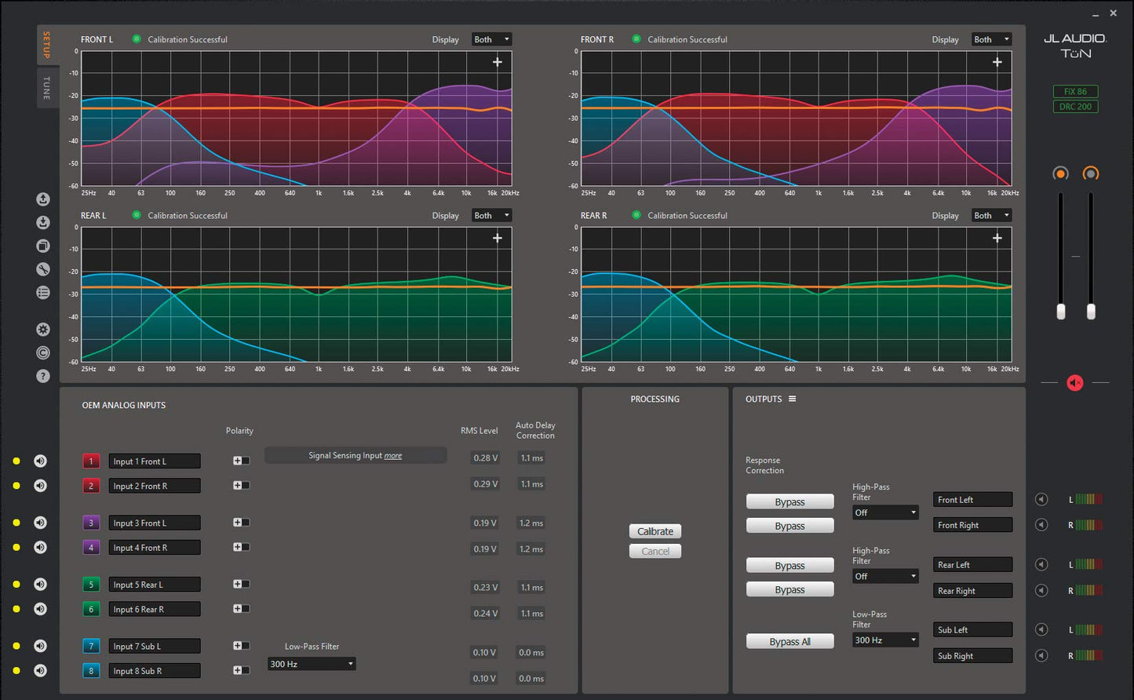Click the upload icon in left sidebar

(x=43, y=199)
